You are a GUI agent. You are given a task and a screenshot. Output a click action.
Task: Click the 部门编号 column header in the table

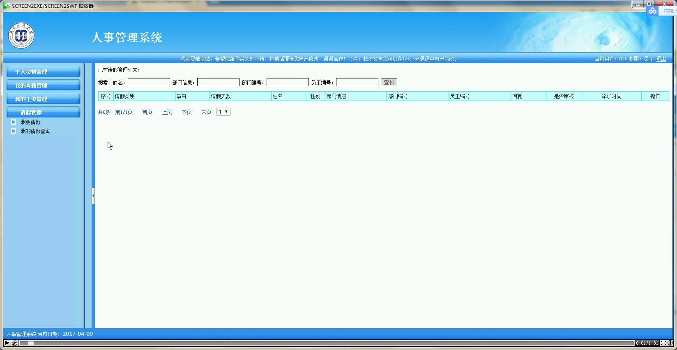coord(417,96)
